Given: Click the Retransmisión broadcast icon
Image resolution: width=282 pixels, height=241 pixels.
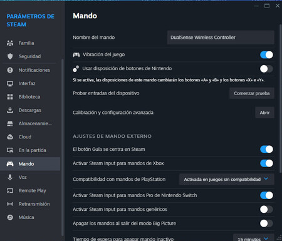Looking at the screenshot, I should pyautogui.click(x=10, y=204).
